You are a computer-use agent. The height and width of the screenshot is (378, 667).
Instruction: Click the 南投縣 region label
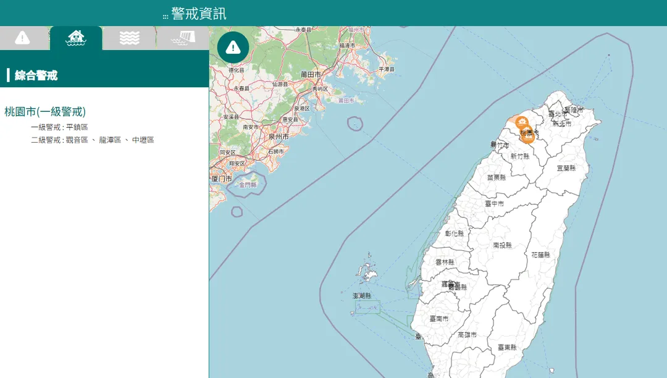(502, 245)
